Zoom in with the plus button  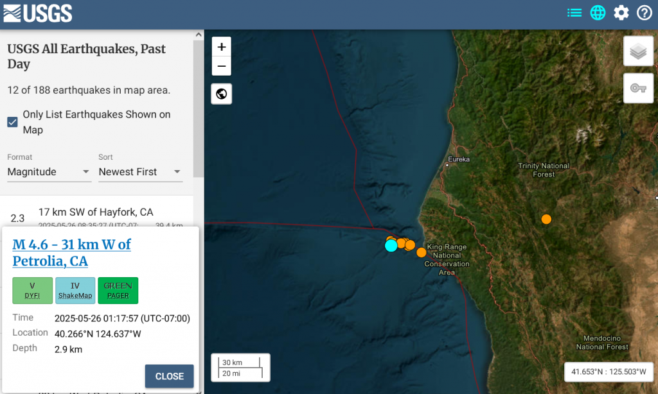pyautogui.click(x=222, y=47)
